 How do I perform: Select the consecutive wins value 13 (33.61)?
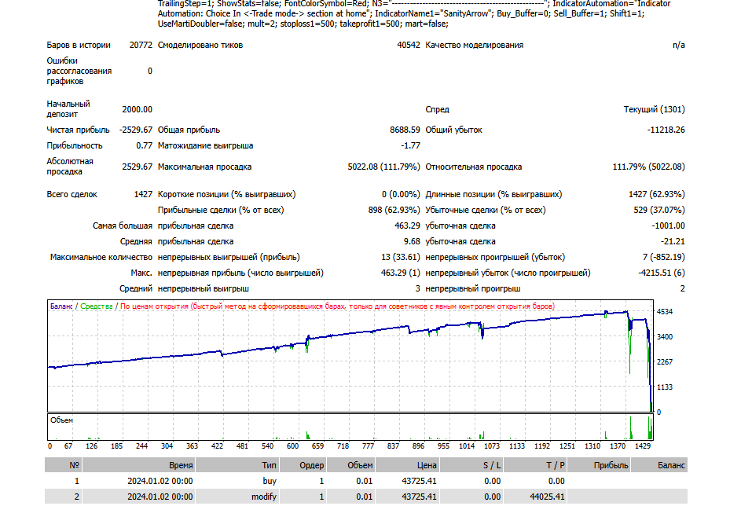(x=401, y=257)
